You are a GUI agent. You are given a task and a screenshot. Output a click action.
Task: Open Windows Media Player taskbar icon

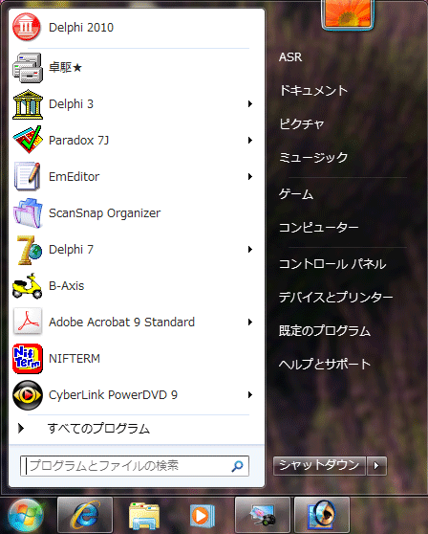tap(203, 516)
